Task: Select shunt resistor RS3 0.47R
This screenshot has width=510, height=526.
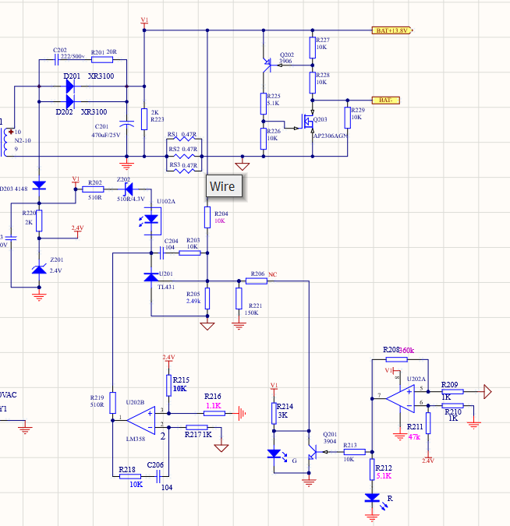Action: point(184,171)
